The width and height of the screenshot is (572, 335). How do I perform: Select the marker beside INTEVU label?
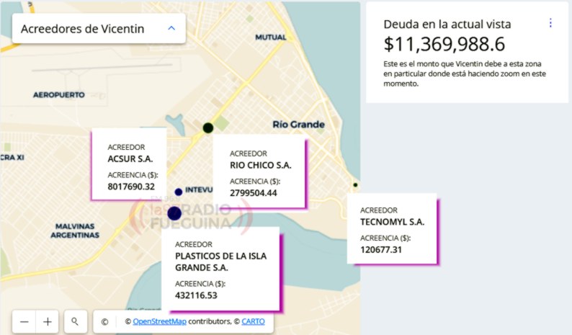[179, 192]
